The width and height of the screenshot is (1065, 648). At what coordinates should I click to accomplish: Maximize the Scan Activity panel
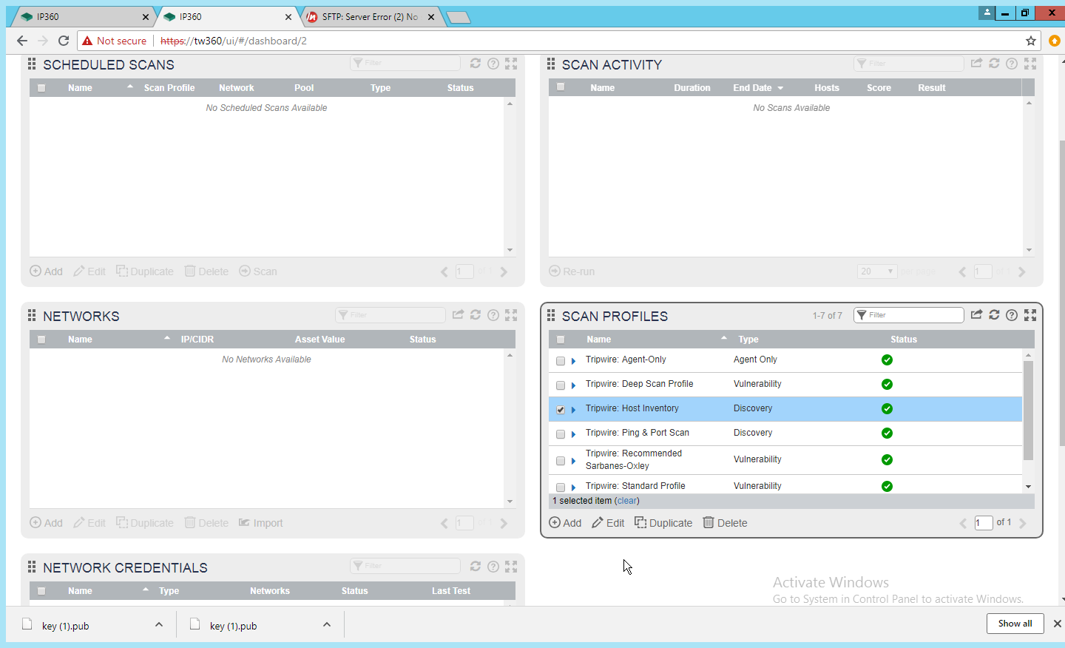coord(1030,64)
